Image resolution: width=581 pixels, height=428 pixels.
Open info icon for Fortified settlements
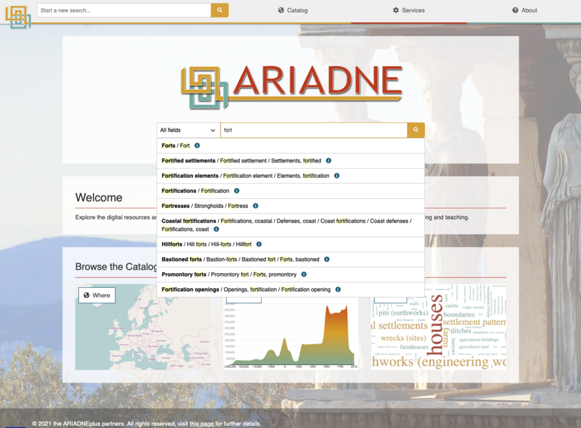(x=329, y=161)
